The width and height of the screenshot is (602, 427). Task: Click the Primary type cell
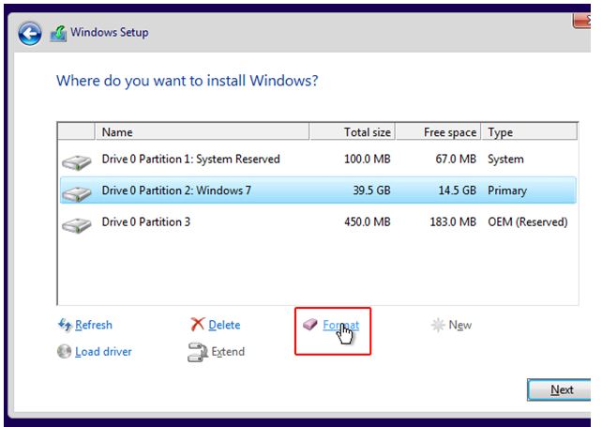507,191
